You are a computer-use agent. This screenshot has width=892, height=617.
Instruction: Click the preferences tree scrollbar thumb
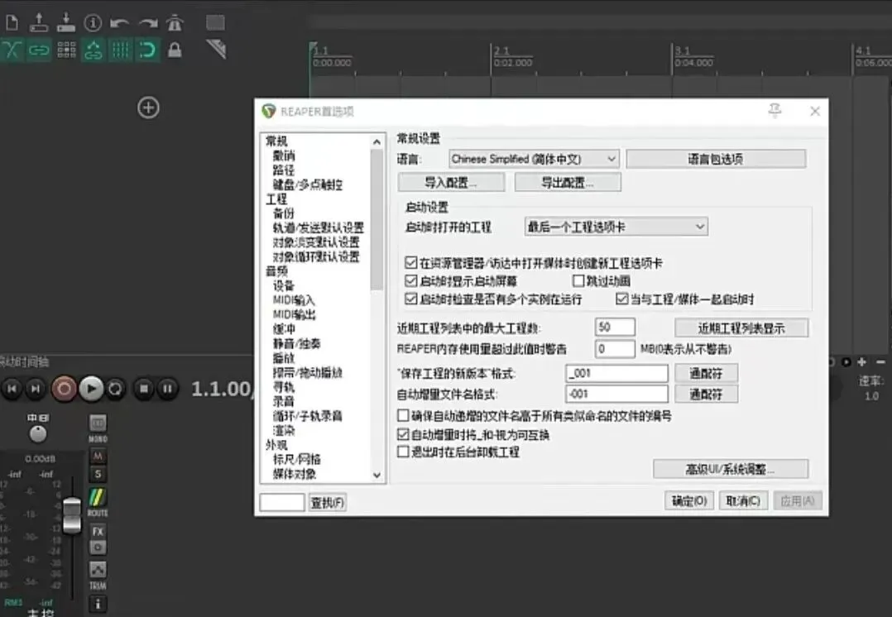pos(376,219)
